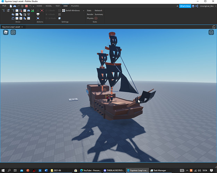
Task: Click the Roblox menu button in viewport
Action: pyautogui.click(x=6, y=32)
